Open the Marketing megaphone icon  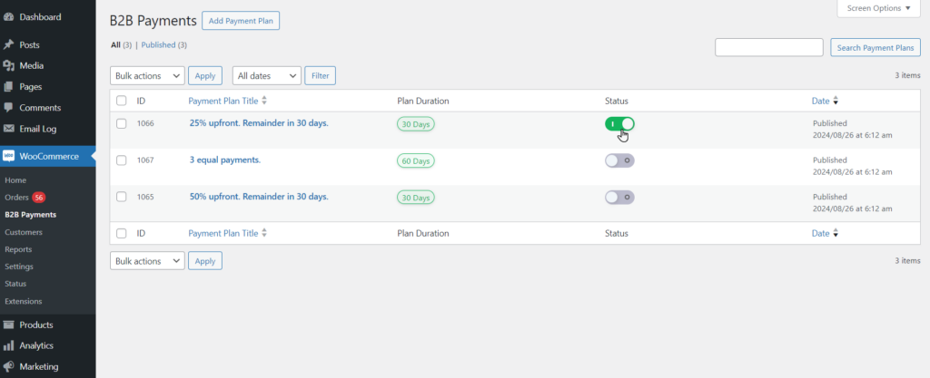click(x=9, y=366)
